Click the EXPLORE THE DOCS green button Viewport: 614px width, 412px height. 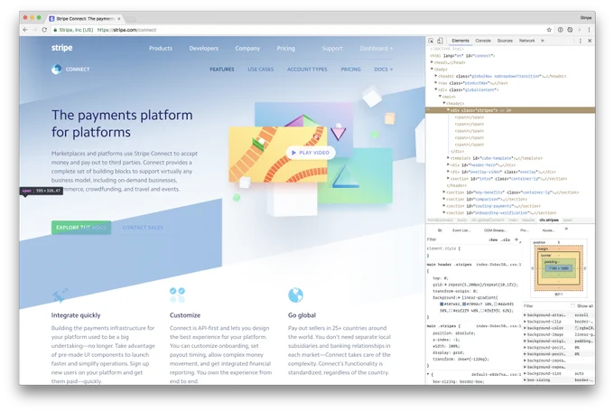[x=81, y=228]
